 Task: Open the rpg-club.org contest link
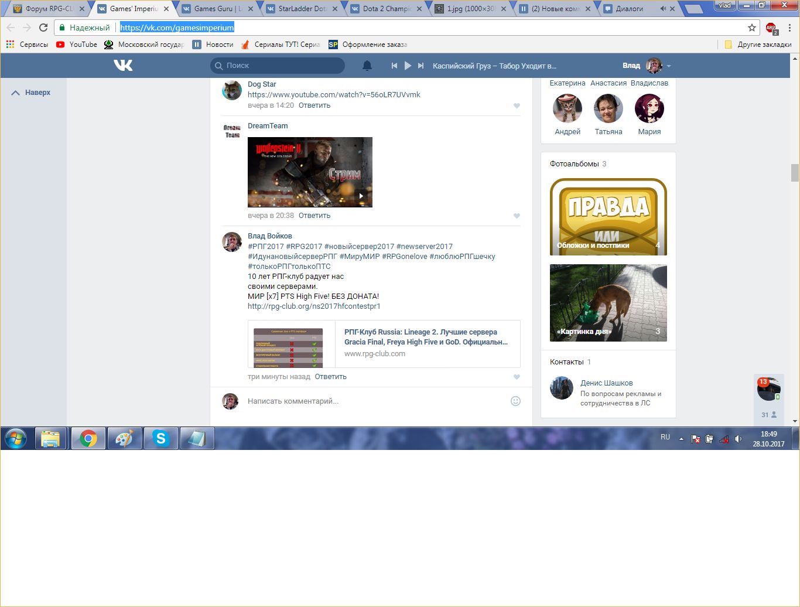click(x=314, y=306)
